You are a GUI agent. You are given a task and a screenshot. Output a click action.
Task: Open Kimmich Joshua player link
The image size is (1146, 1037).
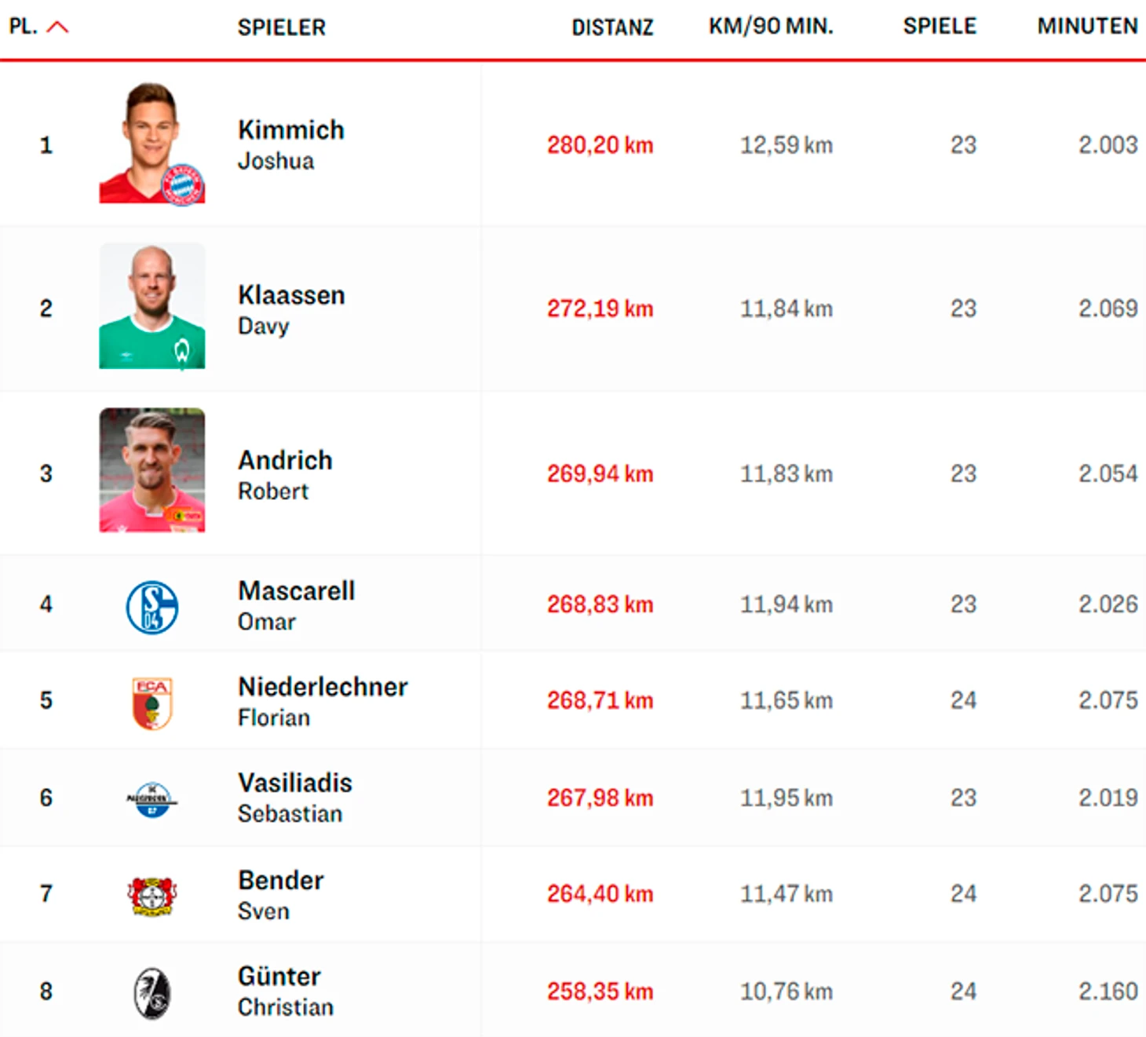point(291,144)
